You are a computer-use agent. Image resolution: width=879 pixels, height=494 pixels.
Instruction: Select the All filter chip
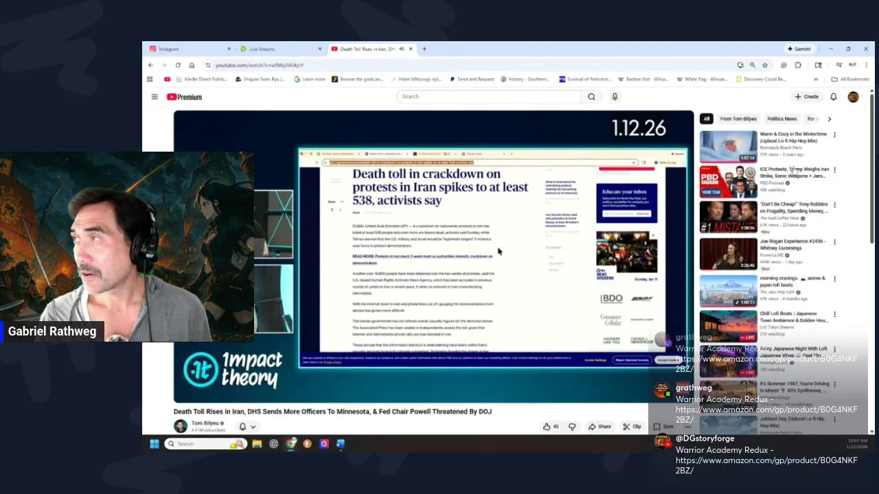pyautogui.click(x=706, y=119)
